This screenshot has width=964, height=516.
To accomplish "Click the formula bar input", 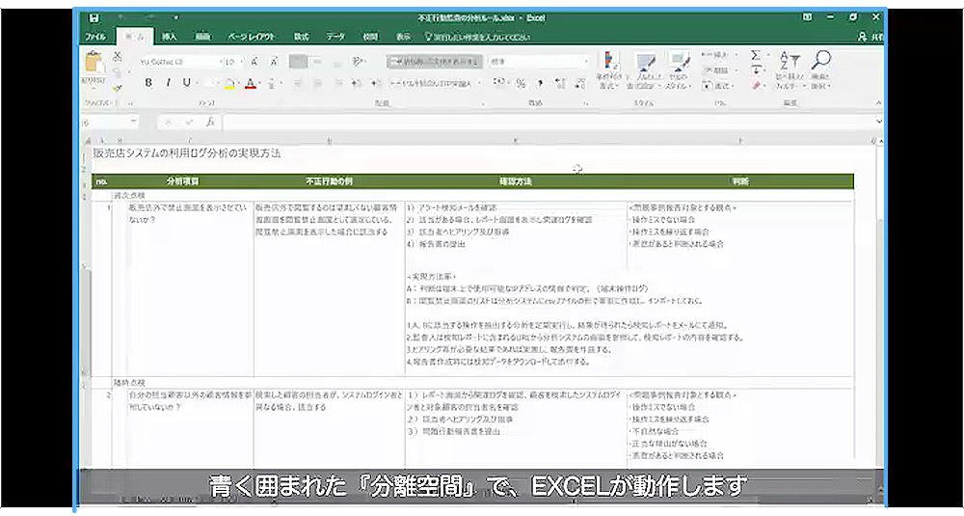I will point(548,122).
